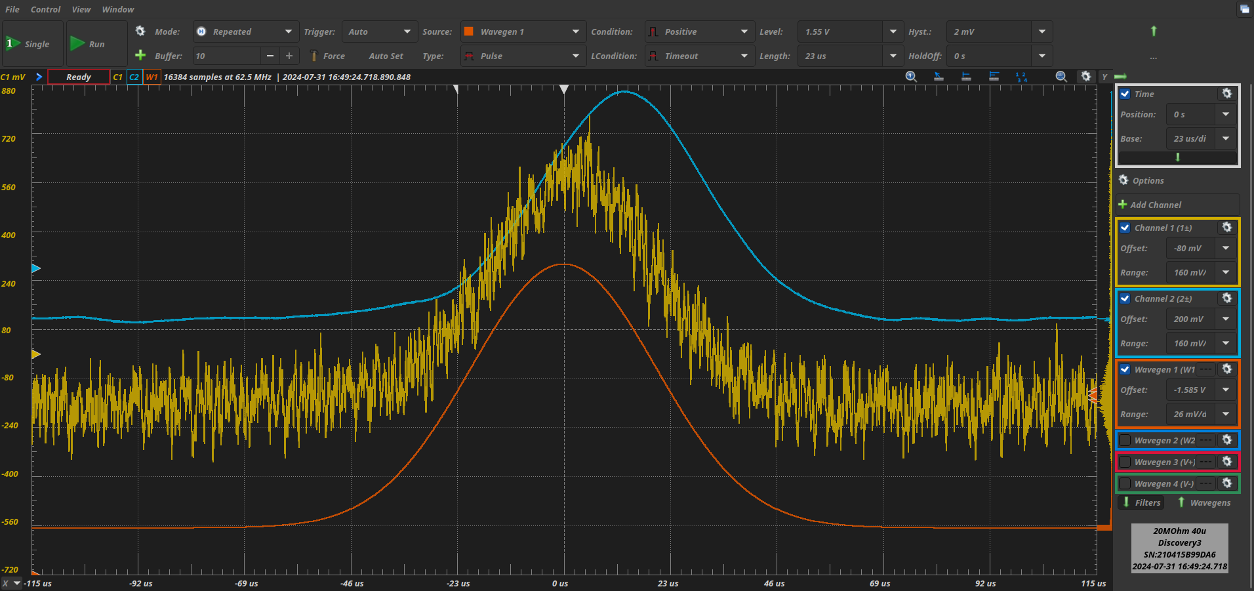Viewport: 1254px width, 591px height.
Task: Click the Channel 1 yellow level marker triangle
Action: tap(36, 354)
